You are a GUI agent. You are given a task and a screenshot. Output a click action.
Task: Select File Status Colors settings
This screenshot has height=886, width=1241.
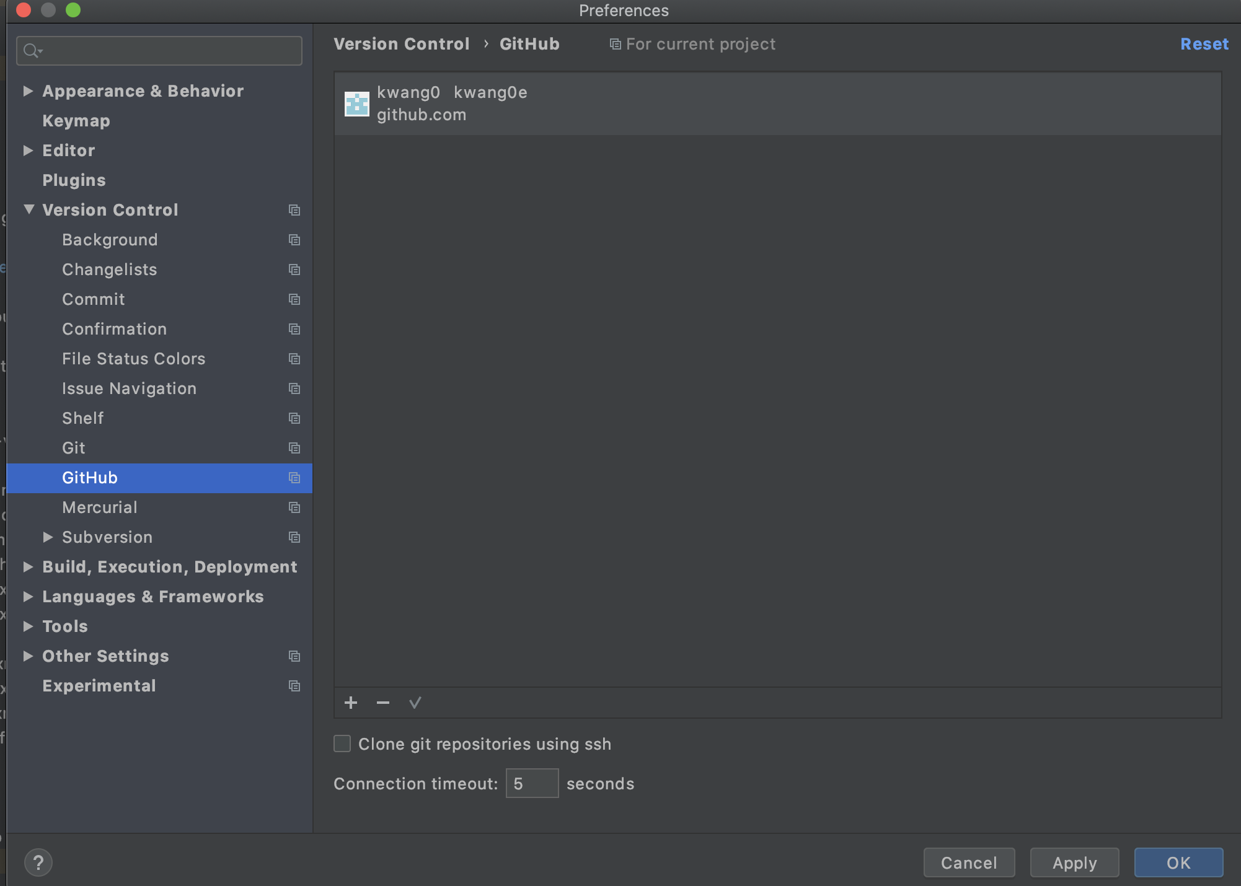point(133,359)
